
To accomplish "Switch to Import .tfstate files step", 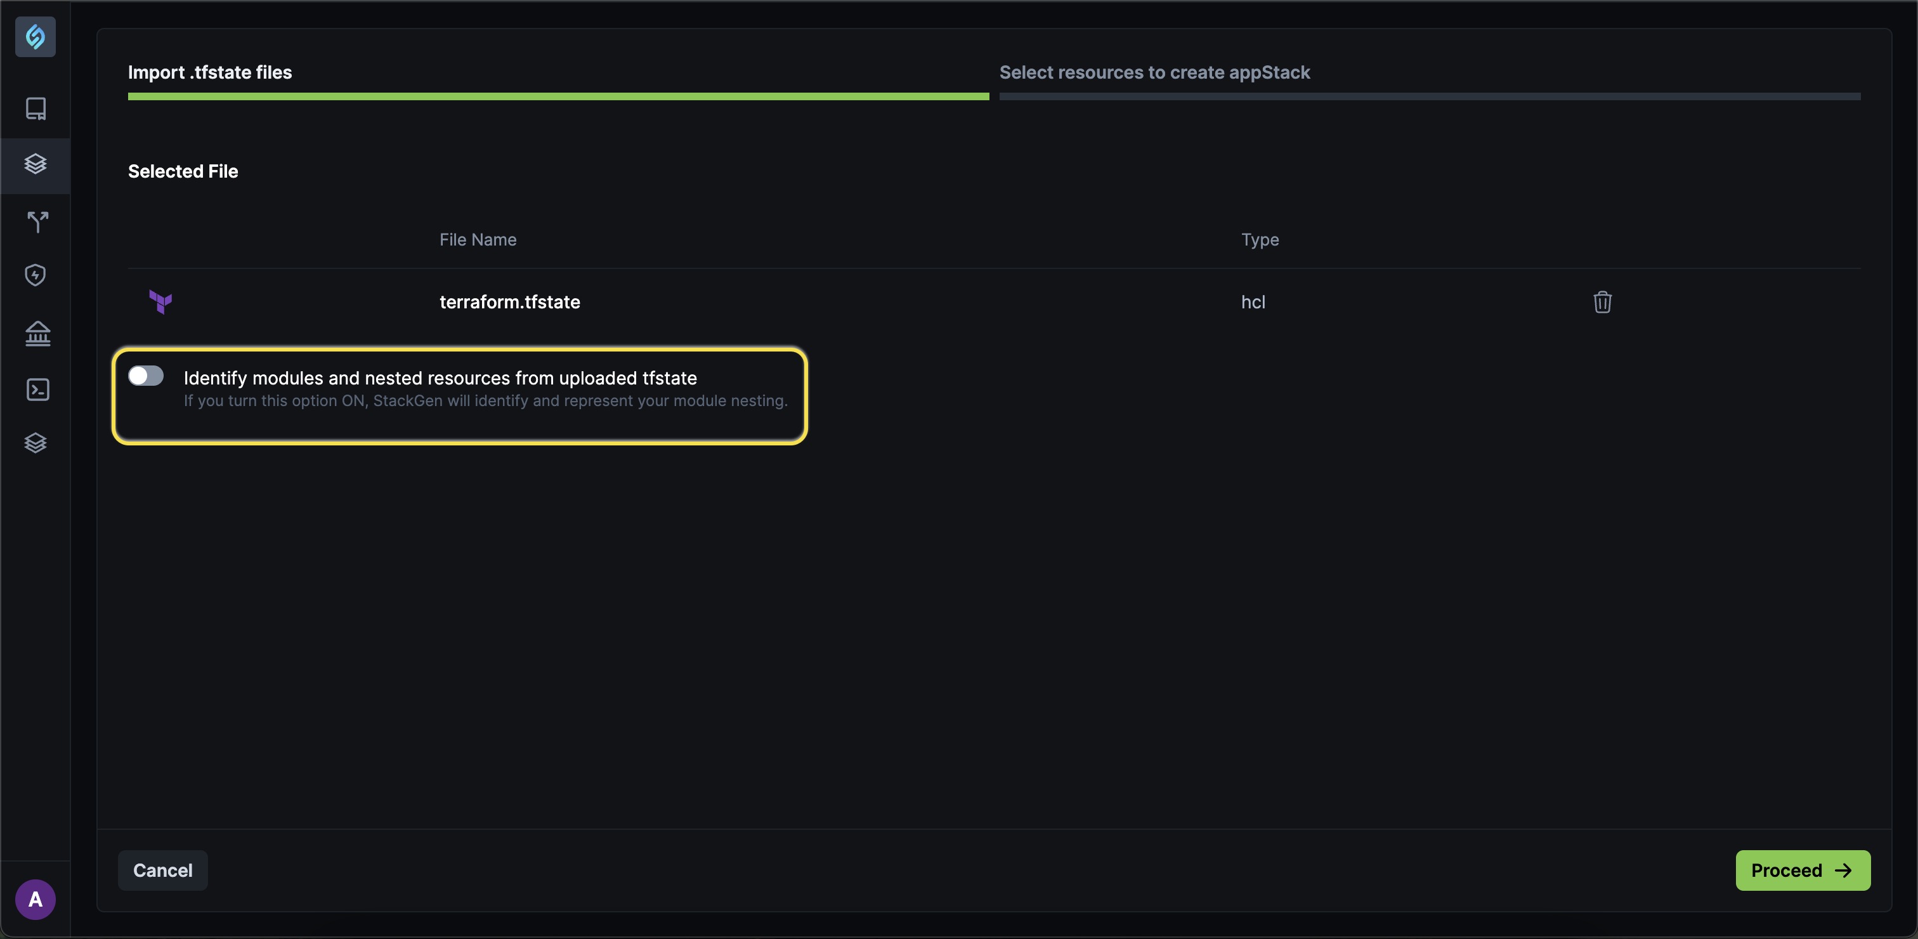I will tap(210, 72).
